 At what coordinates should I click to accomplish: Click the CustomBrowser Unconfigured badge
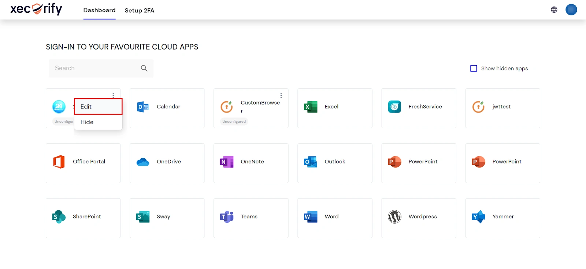click(234, 122)
